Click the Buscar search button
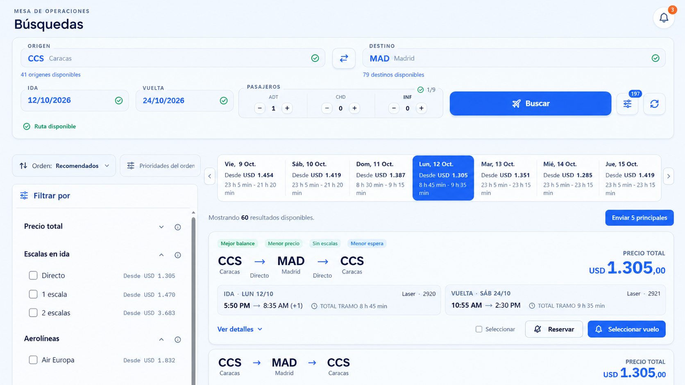This screenshot has width=685, height=385. pos(531,104)
